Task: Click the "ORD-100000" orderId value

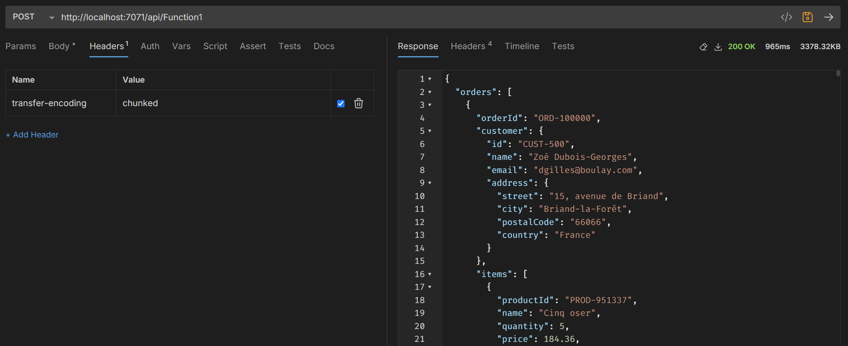Action: coord(564,118)
